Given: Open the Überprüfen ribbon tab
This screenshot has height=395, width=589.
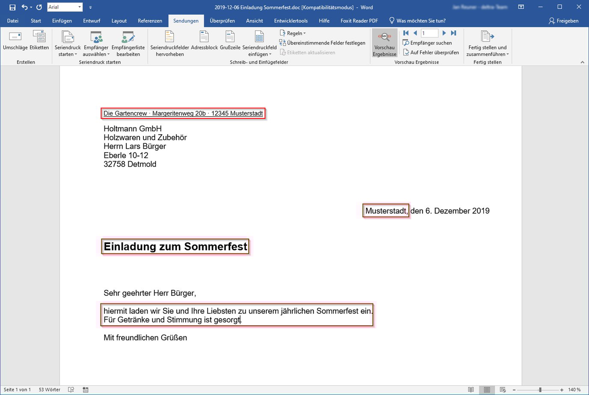Looking at the screenshot, I should coord(222,21).
